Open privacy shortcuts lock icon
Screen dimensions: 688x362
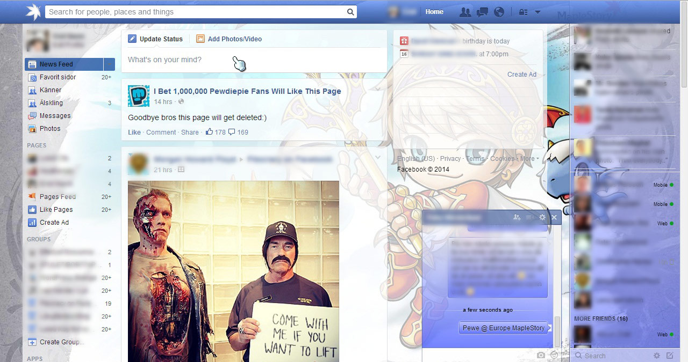(x=523, y=12)
